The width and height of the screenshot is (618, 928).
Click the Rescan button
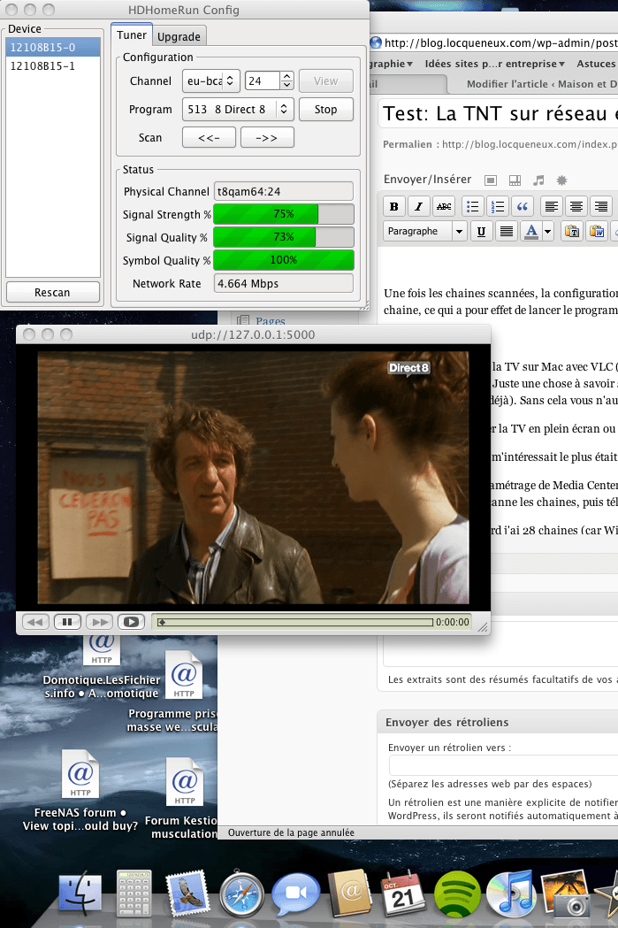click(53, 292)
